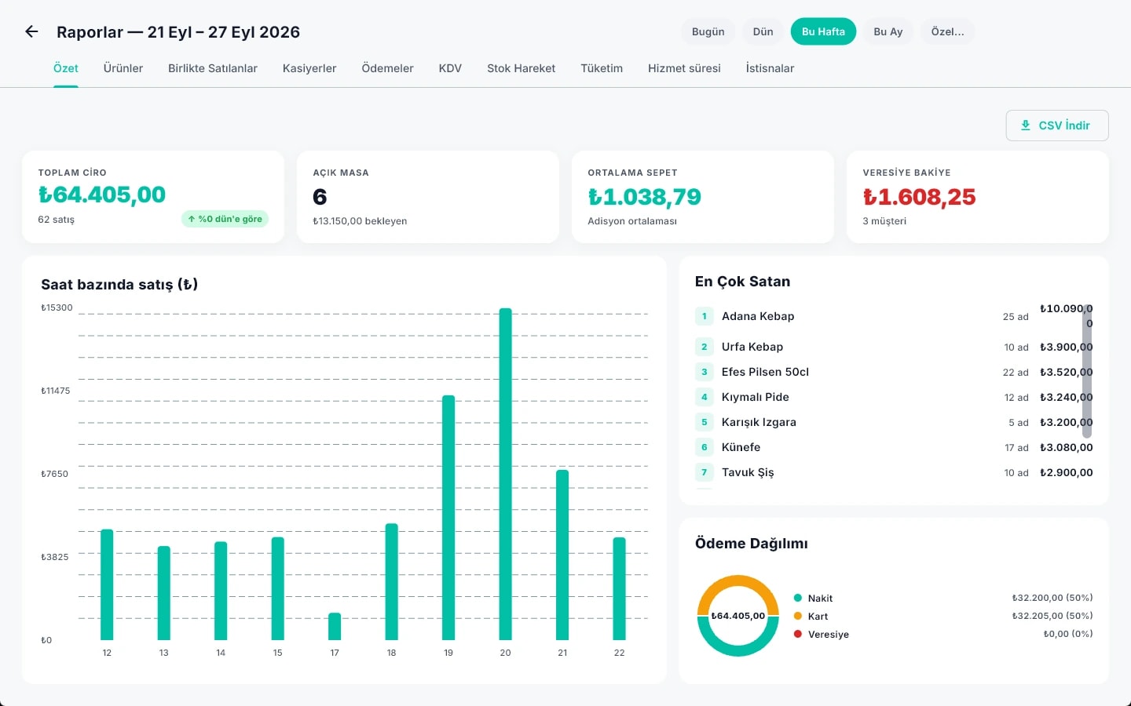Select the Dün date filter

point(763,31)
